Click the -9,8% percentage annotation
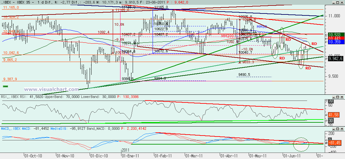The image size is (345, 159). pos(119,40)
